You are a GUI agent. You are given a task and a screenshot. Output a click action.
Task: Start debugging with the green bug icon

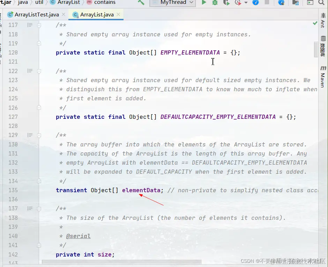click(215, 2)
